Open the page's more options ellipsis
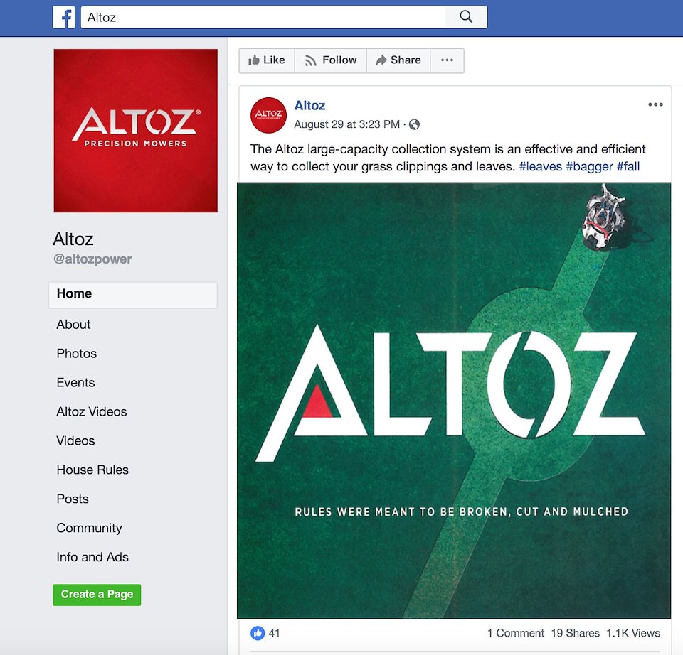 tap(447, 60)
